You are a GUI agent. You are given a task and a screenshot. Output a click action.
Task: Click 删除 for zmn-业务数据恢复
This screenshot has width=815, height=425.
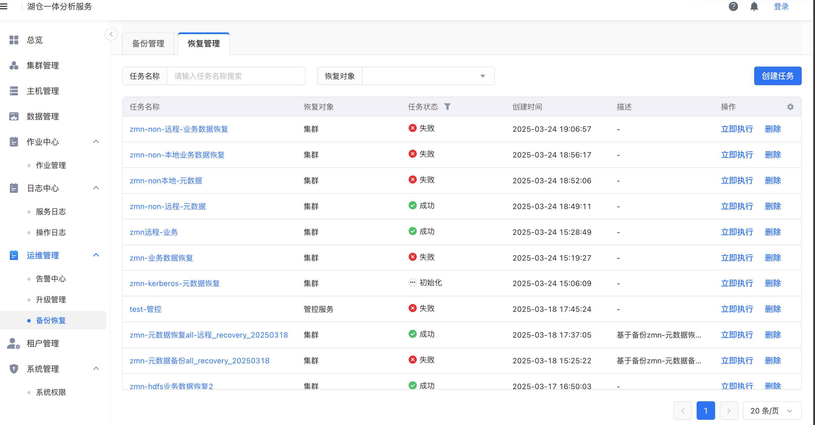tap(773, 258)
